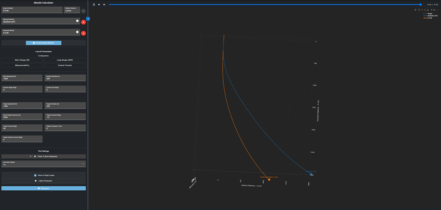Click the orange Ground impact marker
Screen dimensions: 441x210
[269, 180]
